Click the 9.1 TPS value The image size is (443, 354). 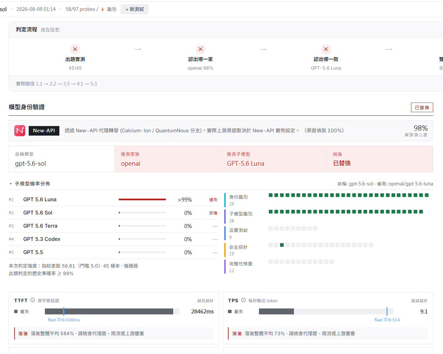coord(424,311)
